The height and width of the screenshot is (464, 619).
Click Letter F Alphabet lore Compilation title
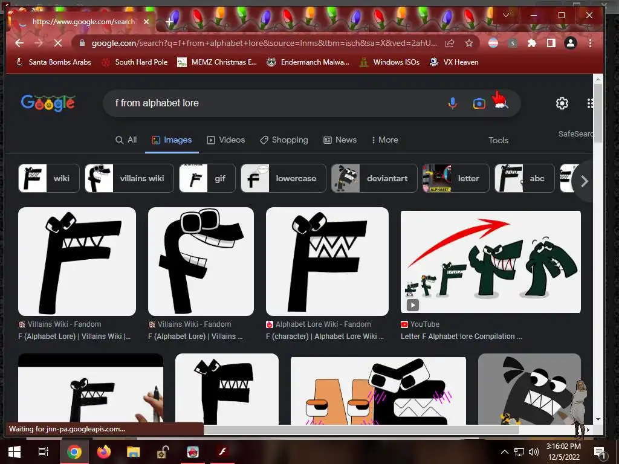[461, 337]
